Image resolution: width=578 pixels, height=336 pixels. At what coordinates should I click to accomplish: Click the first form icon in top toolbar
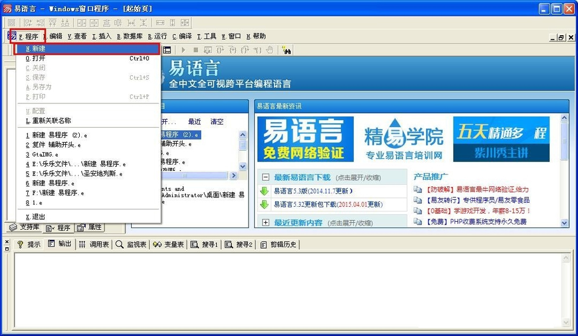12,23
